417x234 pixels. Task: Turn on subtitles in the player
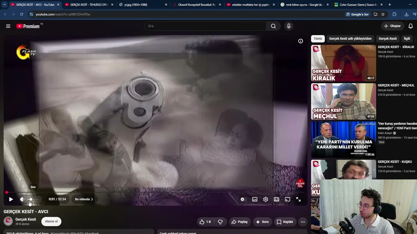point(255,199)
